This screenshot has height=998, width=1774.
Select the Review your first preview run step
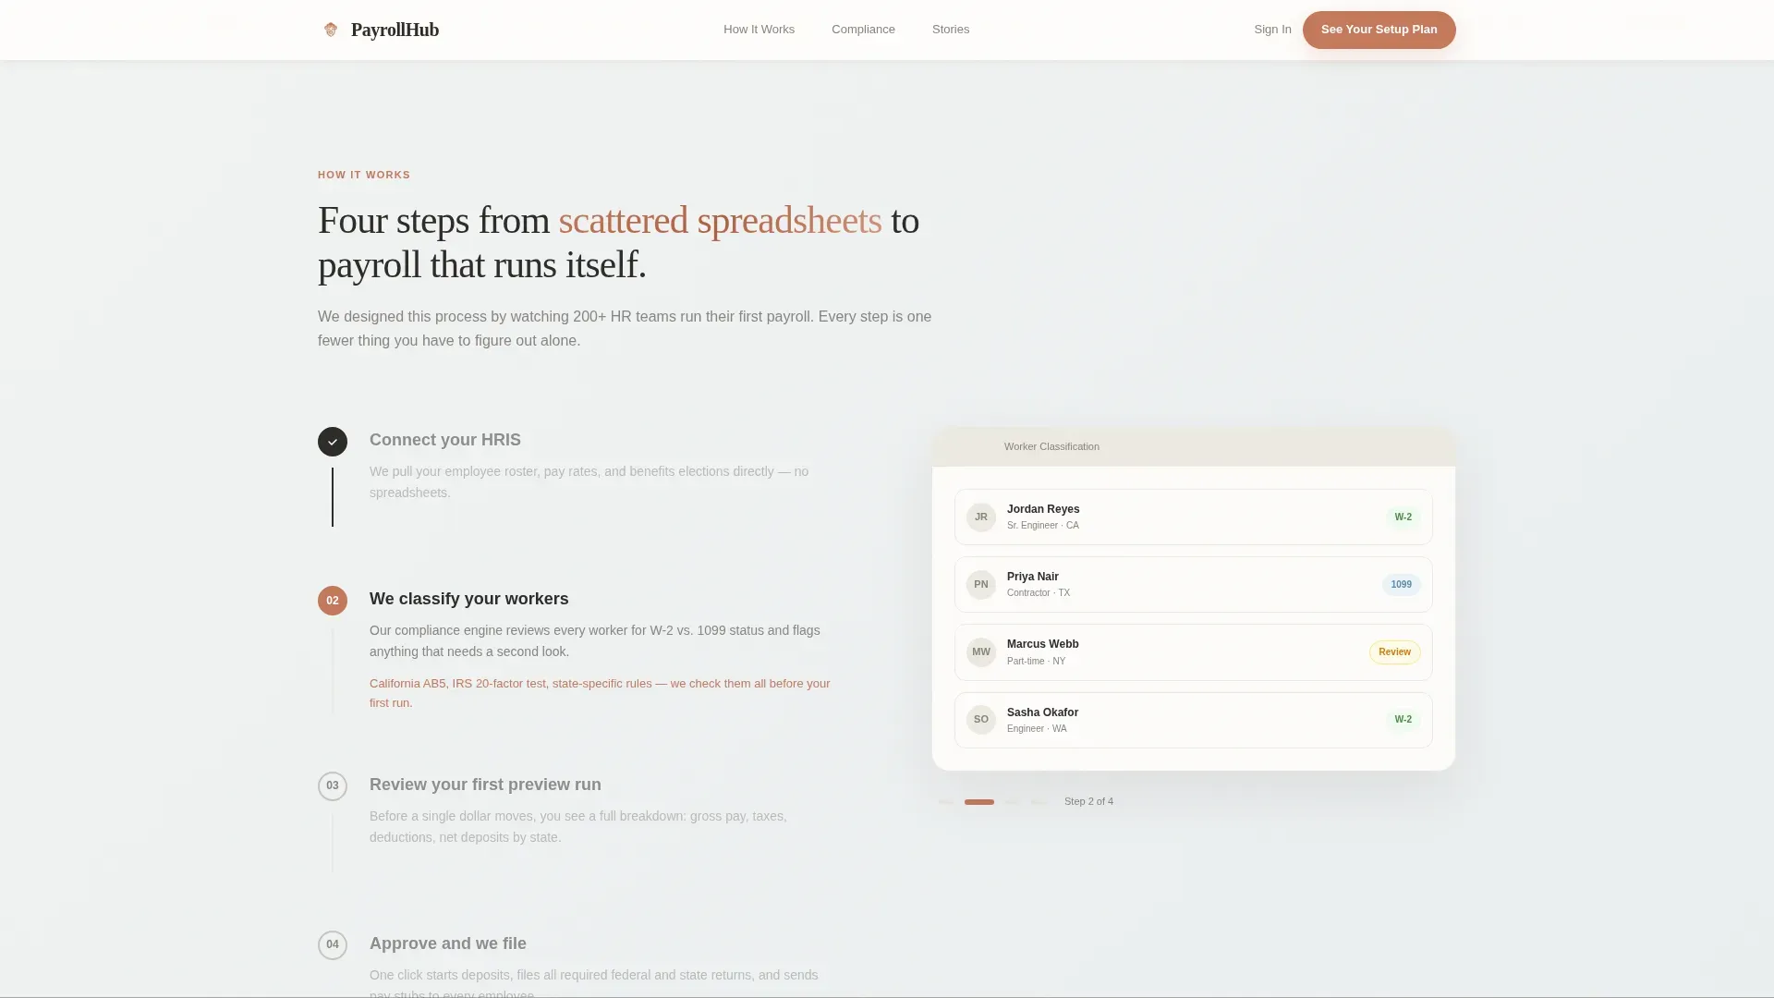coord(485,785)
